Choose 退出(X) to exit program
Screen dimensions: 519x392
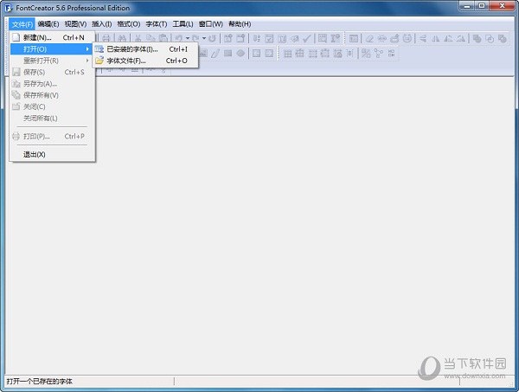52,154
